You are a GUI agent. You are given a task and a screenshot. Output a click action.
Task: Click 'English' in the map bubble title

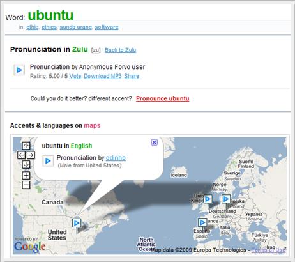click(81, 146)
